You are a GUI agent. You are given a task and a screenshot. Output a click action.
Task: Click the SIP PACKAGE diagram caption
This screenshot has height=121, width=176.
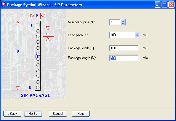pyautogui.click(x=36, y=95)
